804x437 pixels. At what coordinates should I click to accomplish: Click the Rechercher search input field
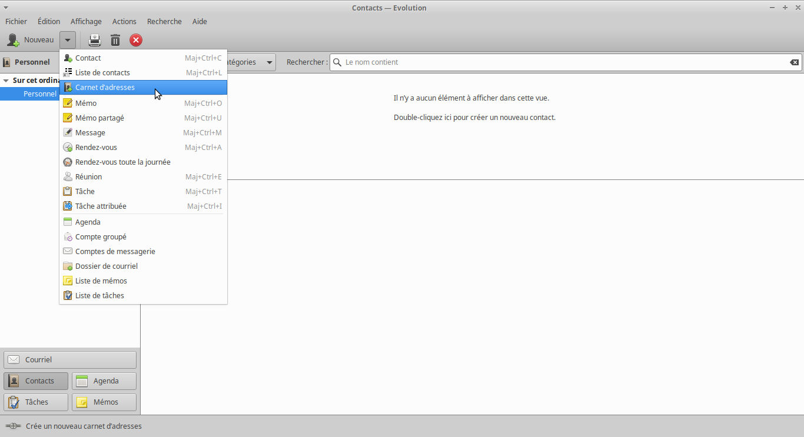point(559,62)
